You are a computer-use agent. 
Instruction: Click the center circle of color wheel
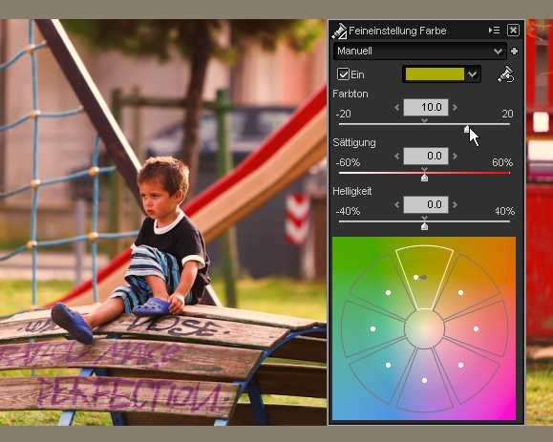(425, 328)
